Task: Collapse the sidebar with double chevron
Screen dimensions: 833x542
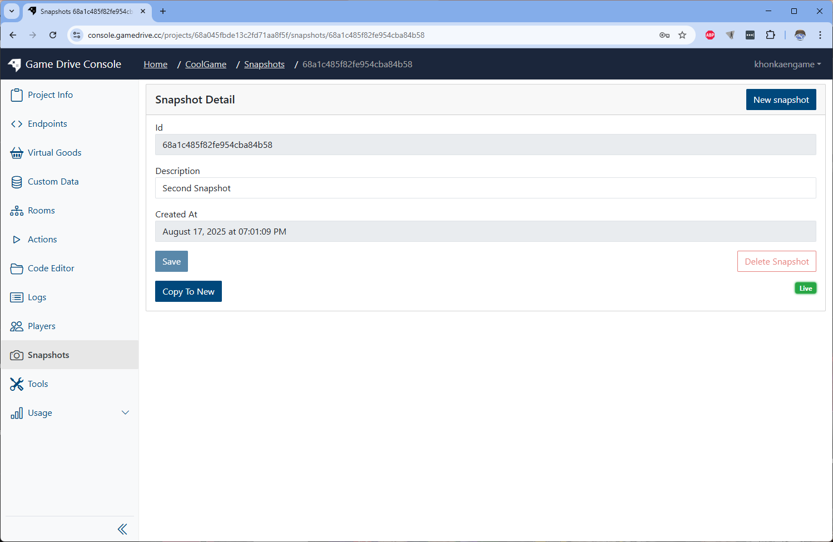Action: click(x=122, y=529)
